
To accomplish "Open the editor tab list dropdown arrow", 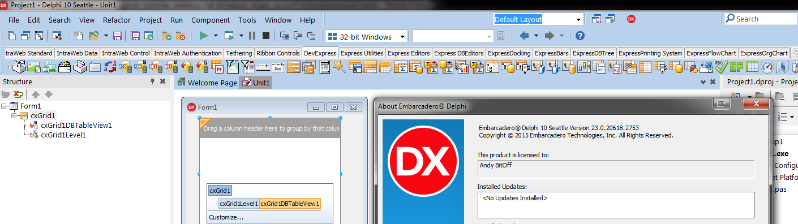I will click(x=703, y=82).
